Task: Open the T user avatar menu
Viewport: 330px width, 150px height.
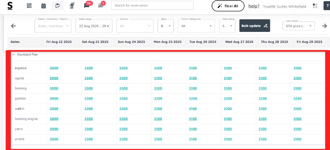Action: pos(327,6)
